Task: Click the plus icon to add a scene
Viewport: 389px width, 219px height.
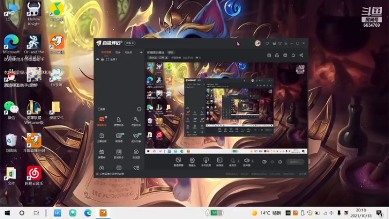Action: [x=141, y=53]
